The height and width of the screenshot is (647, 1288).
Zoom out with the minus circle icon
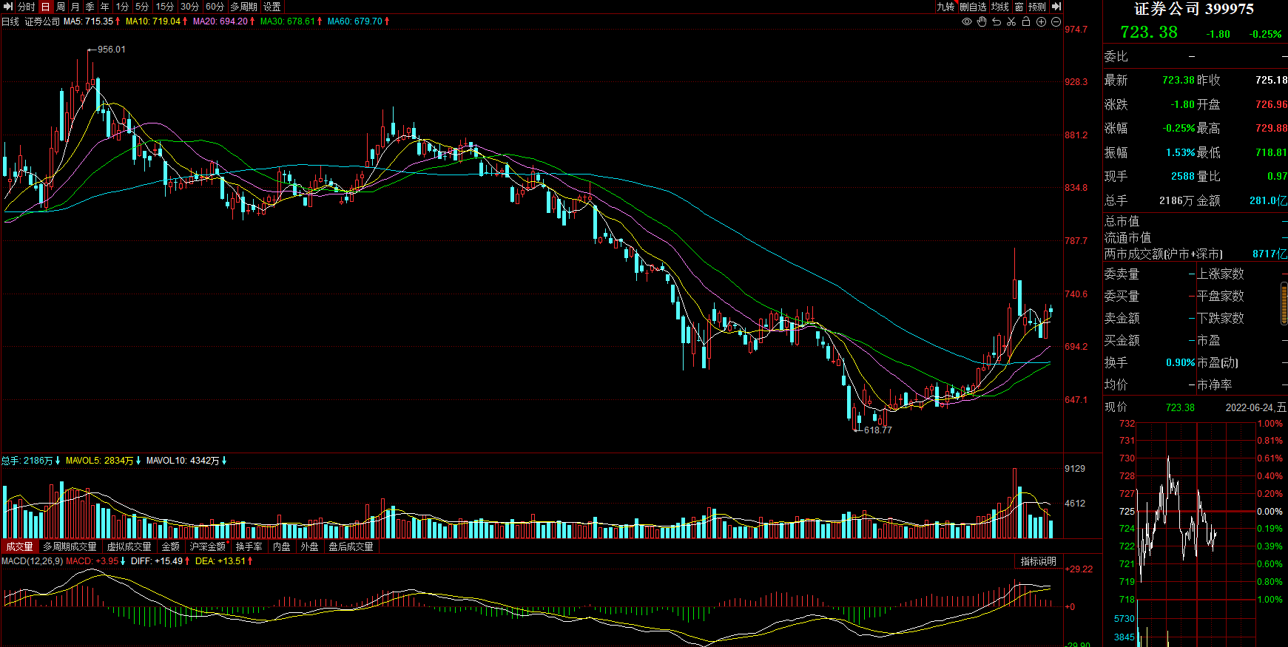click(x=1056, y=21)
